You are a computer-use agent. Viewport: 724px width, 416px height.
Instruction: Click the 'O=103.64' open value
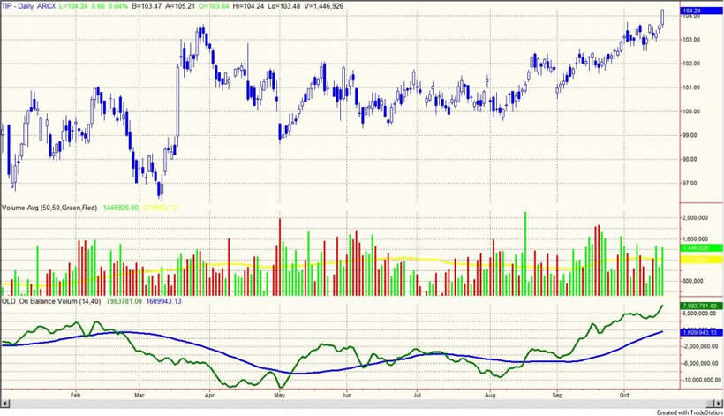pyautogui.click(x=215, y=6)
